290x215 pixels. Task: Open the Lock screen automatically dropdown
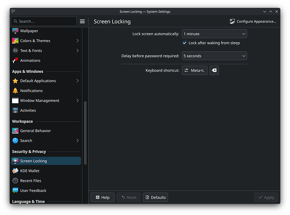tap(214, 34)
